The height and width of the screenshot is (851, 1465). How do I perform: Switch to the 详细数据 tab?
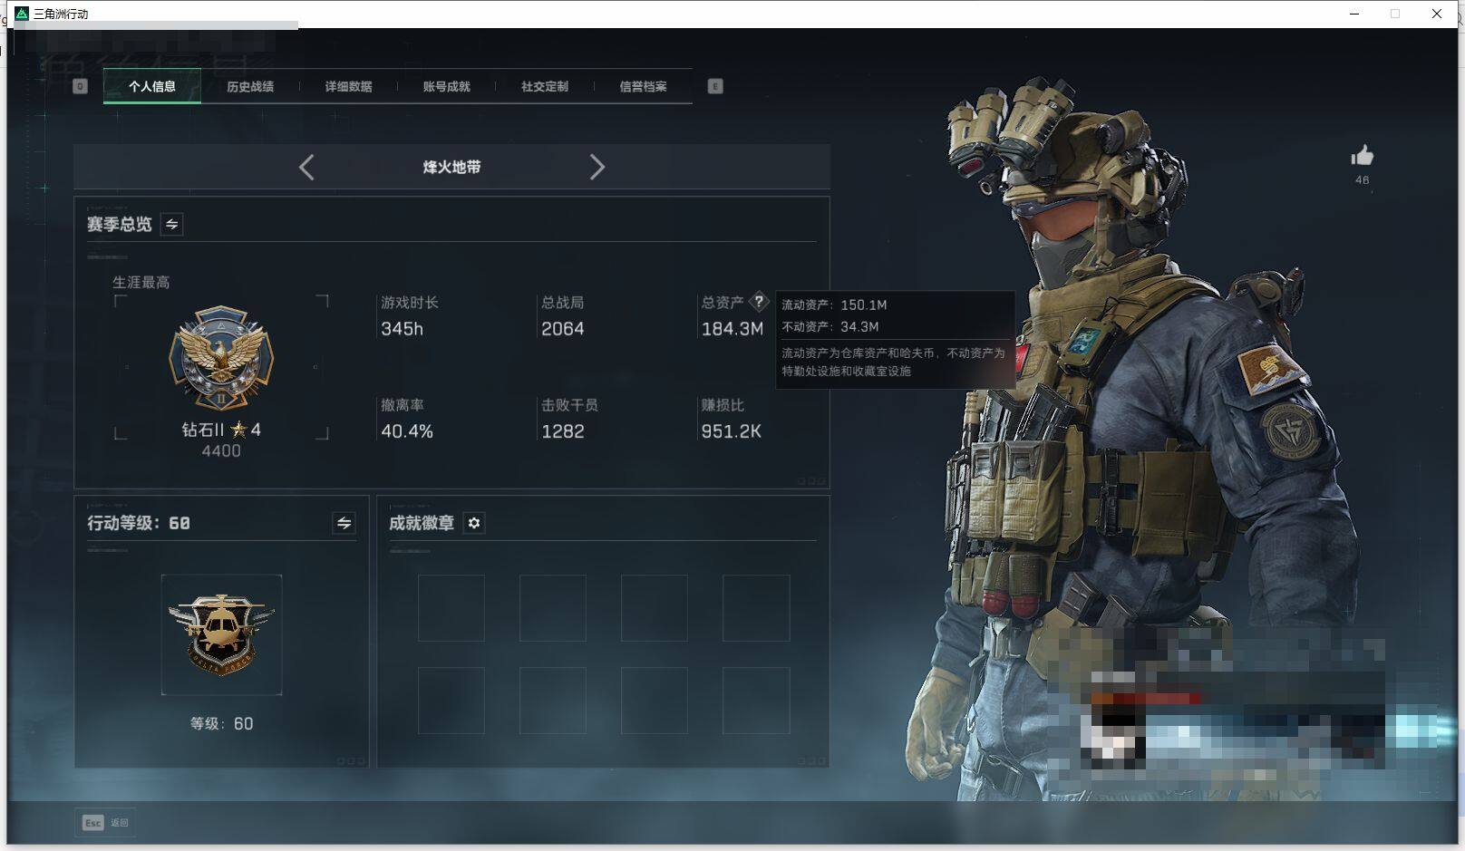click(348, 87)
